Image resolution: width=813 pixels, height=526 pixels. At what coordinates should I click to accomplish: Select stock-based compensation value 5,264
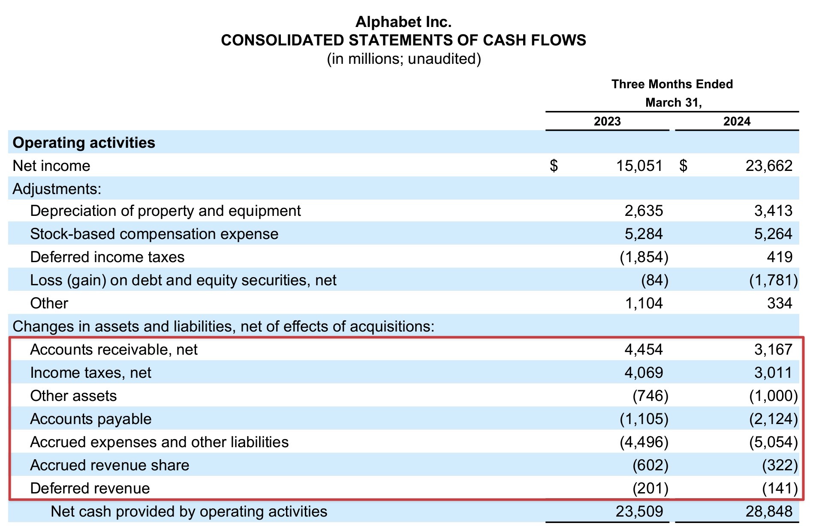[773, 234]
